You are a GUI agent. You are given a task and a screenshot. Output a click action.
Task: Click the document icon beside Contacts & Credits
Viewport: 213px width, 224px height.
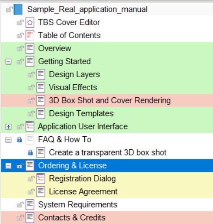[x=30, y=217]
